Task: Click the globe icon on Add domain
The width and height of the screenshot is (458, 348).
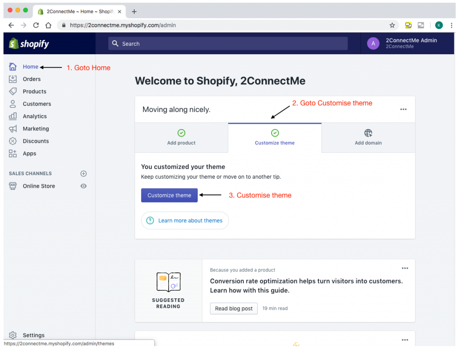Action: (x=369, y=133)
